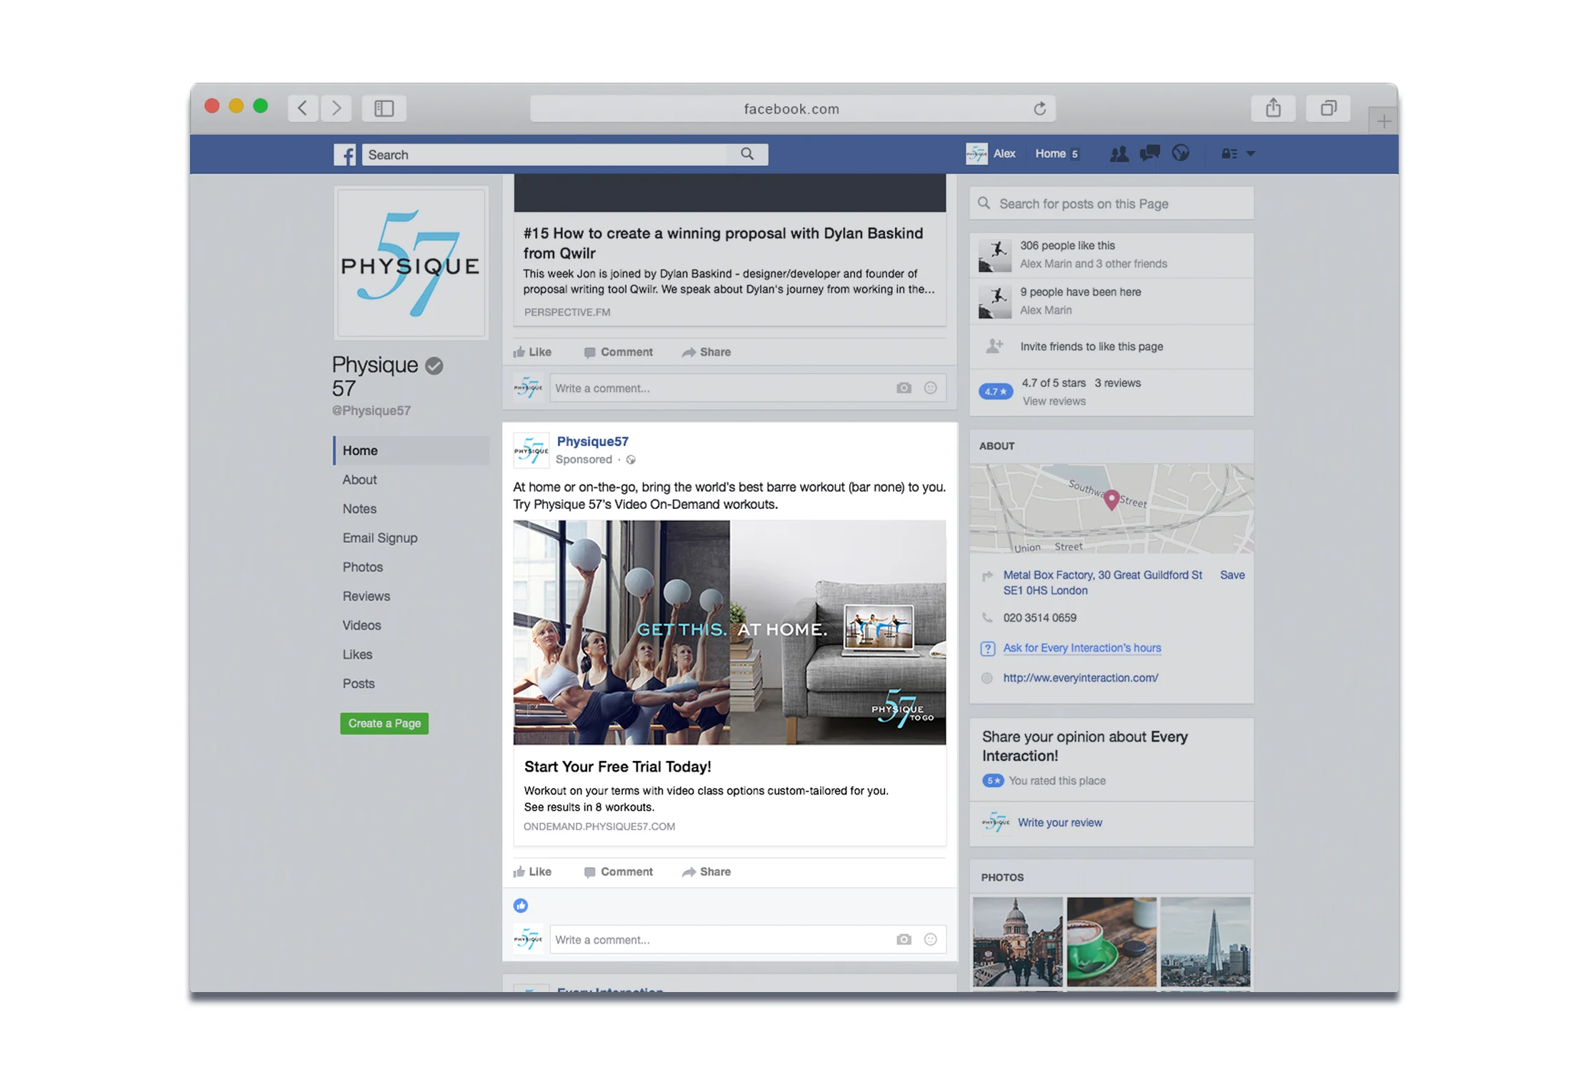Comment on the Physique57 sponsored post
Viewport: 1588px width, 1072px height.
pos(618,871)
